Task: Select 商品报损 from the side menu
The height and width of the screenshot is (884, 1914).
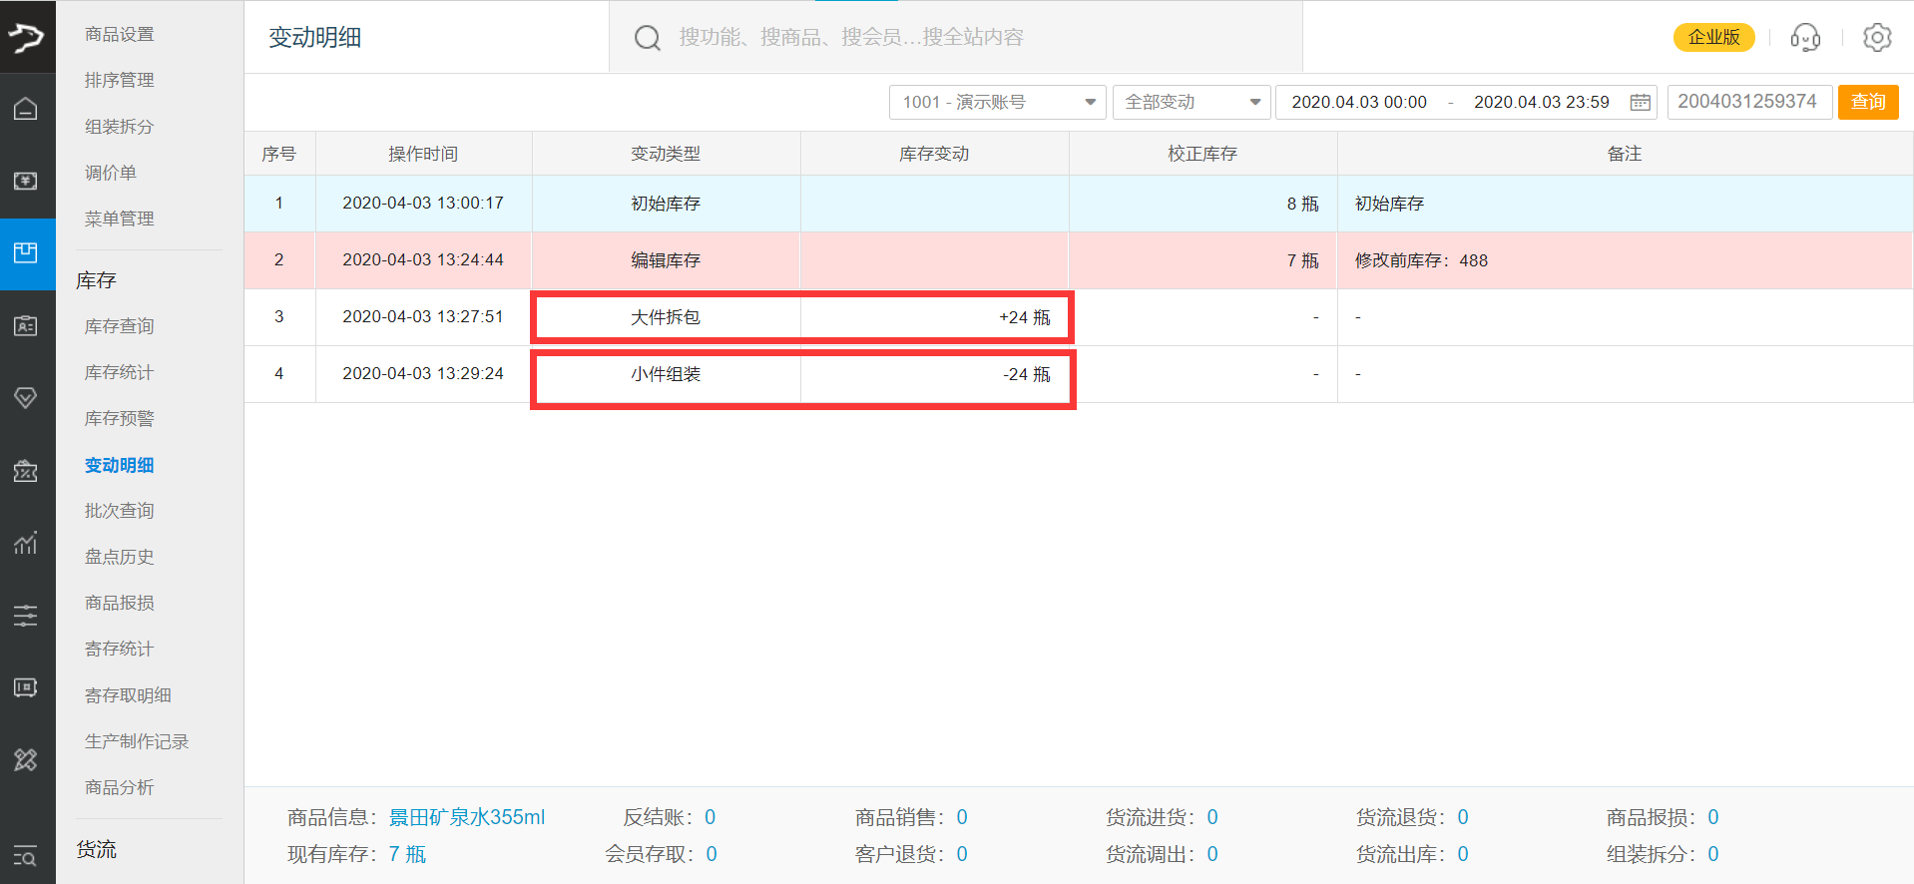Action: pyautogui.click(x=119, y=603)
